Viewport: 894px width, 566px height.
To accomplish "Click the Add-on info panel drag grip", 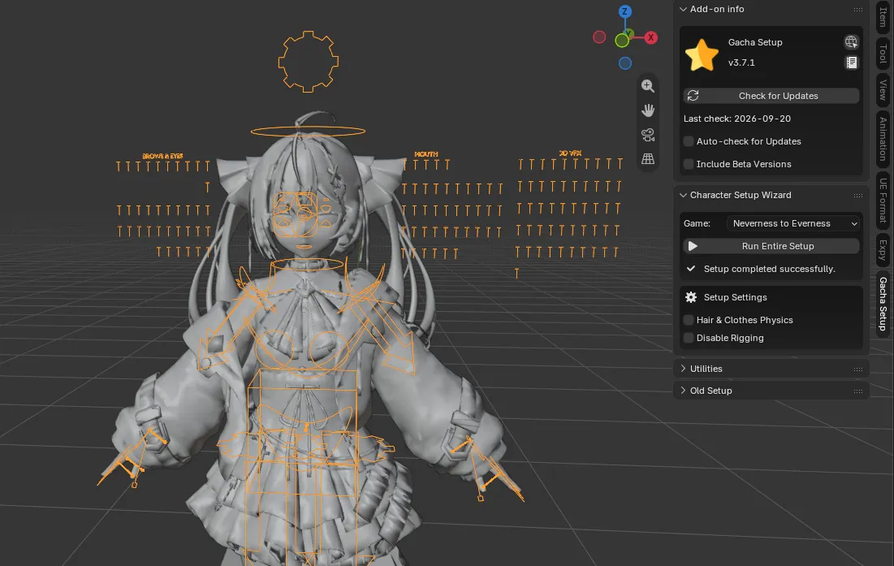I will [x=858, y=10].
